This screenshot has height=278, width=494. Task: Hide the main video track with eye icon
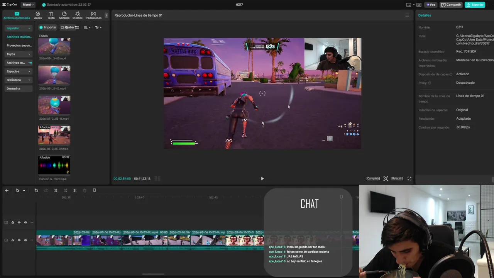19,240
